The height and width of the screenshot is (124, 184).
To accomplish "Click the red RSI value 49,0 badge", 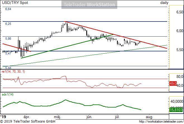I will 173,84.
